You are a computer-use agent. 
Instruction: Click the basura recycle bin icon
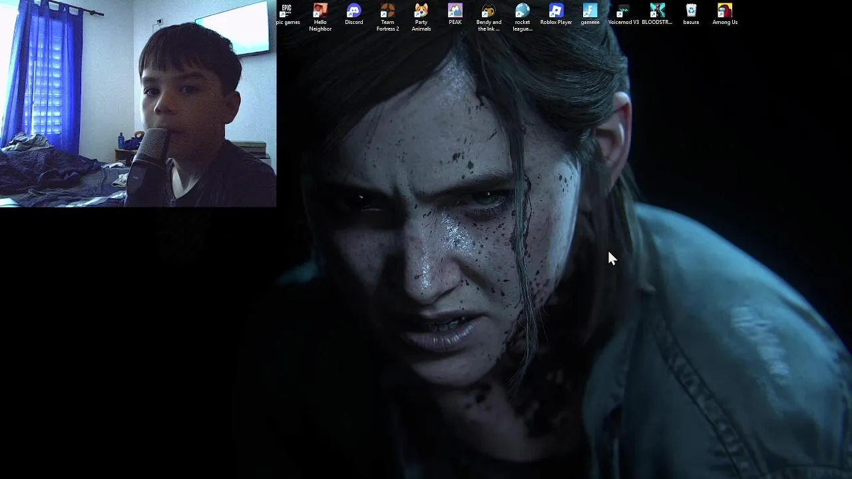691,15
